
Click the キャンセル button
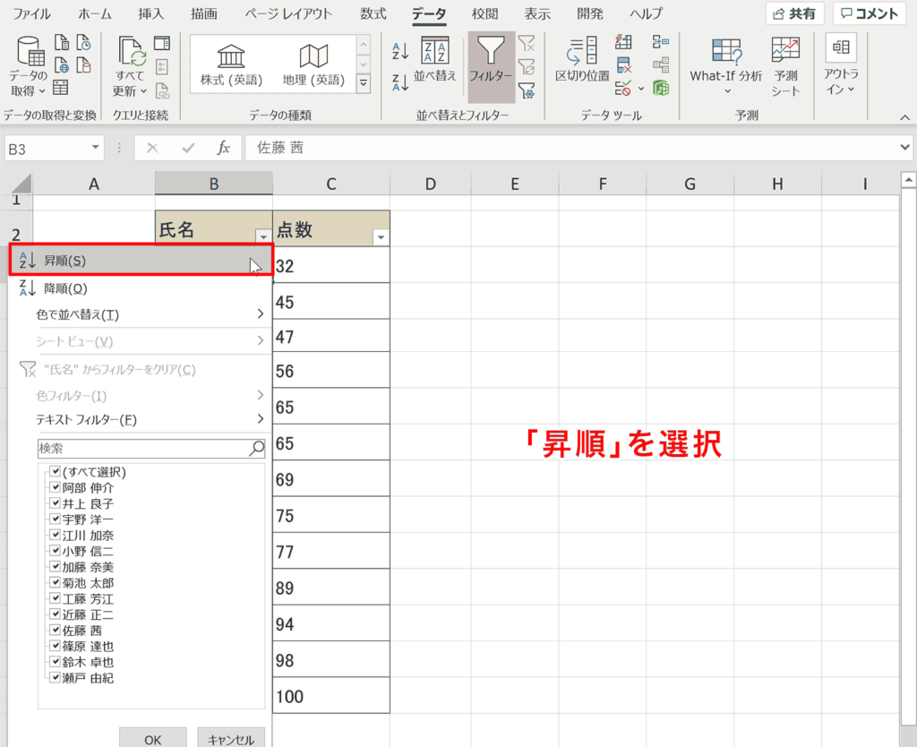(x=231, y=738)
